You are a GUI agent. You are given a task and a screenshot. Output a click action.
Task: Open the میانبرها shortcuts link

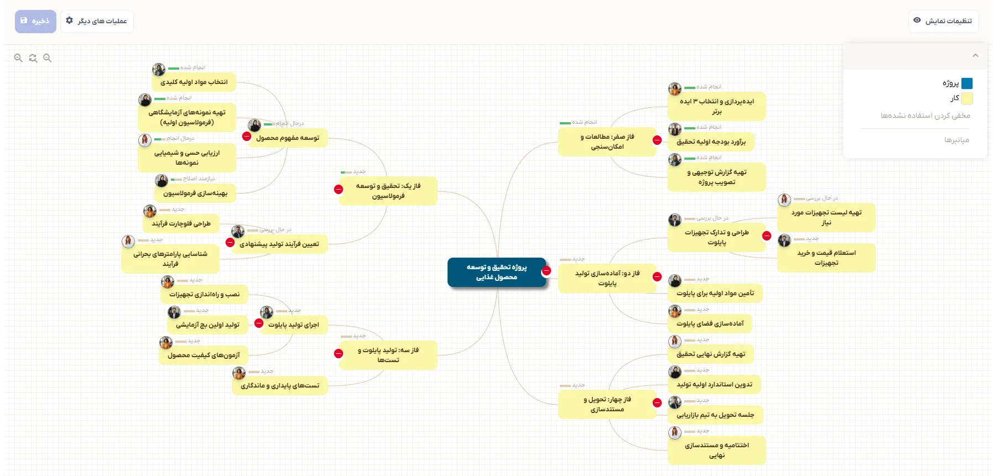(957, 140)
